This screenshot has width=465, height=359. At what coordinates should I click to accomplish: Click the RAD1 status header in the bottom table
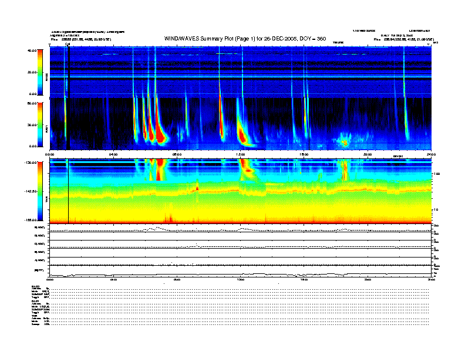35,302
